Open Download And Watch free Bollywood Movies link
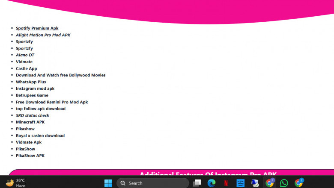The width and height of the screenshot is (334, 188). coord(61,75)
